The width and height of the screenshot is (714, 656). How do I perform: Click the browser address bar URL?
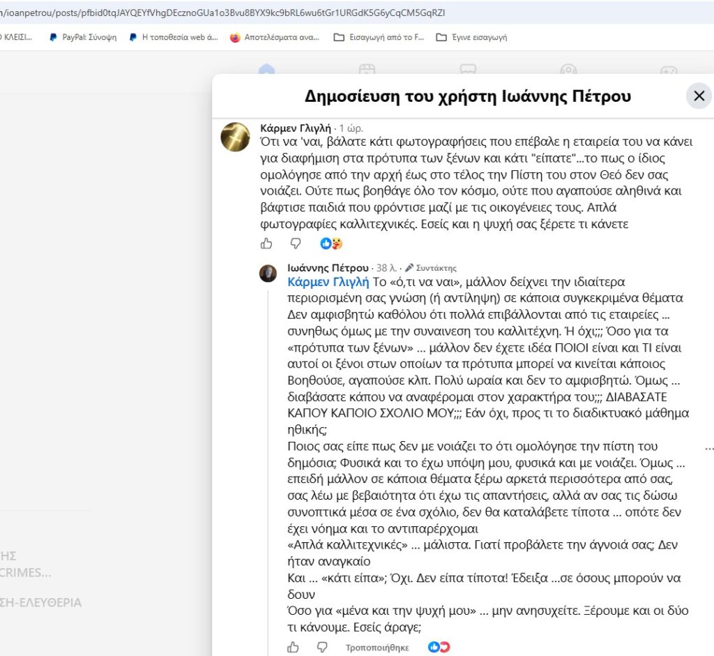(223, 13)
